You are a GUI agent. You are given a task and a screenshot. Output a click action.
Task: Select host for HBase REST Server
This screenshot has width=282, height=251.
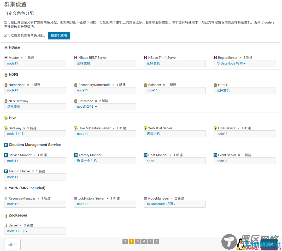click(105, 63)
